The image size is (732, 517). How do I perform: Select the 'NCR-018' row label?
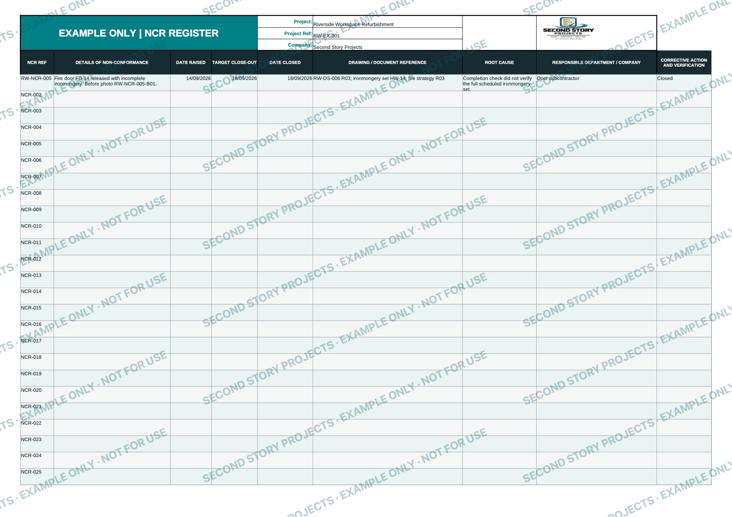point(31,357)
